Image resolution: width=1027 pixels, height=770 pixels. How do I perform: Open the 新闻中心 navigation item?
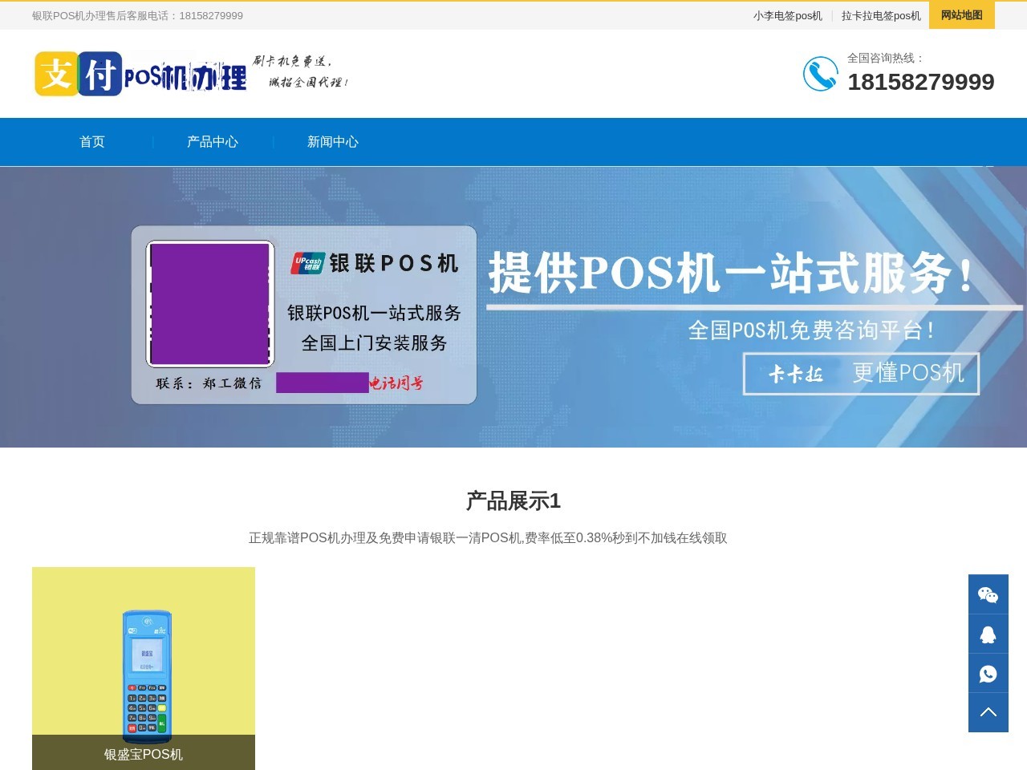point(333,142)
